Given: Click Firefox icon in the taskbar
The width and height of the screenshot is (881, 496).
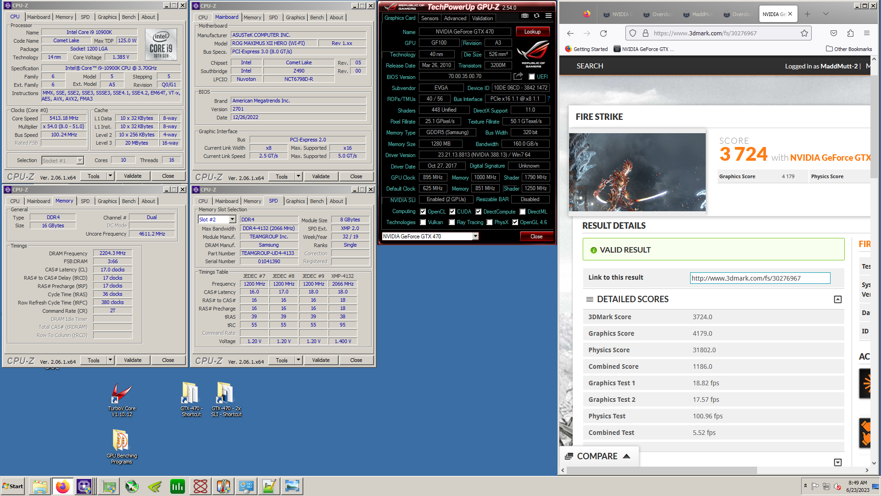Looking at the screenshot, I should pos(62,486).
